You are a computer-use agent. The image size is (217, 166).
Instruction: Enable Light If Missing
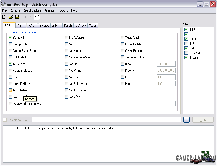coord(10,84)
